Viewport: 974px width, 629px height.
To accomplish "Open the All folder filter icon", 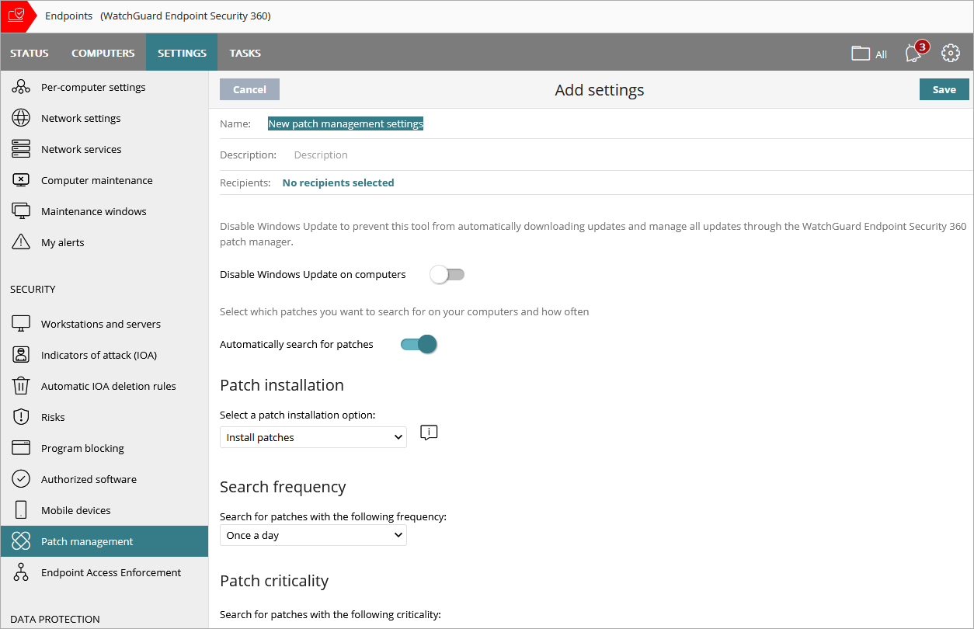I will (861, 53).
